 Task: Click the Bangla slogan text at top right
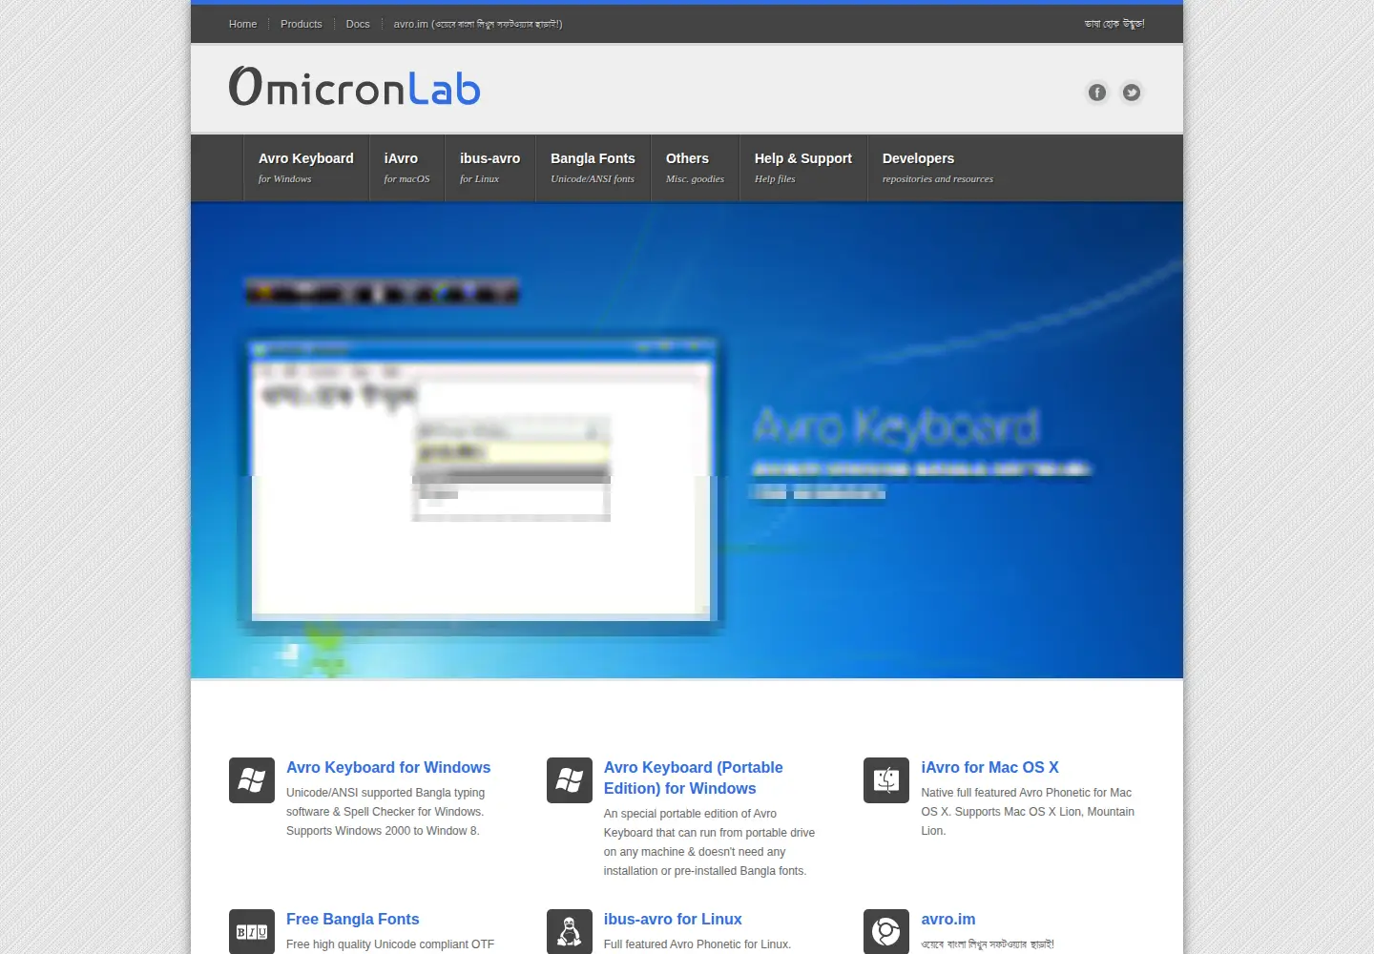1114,24
